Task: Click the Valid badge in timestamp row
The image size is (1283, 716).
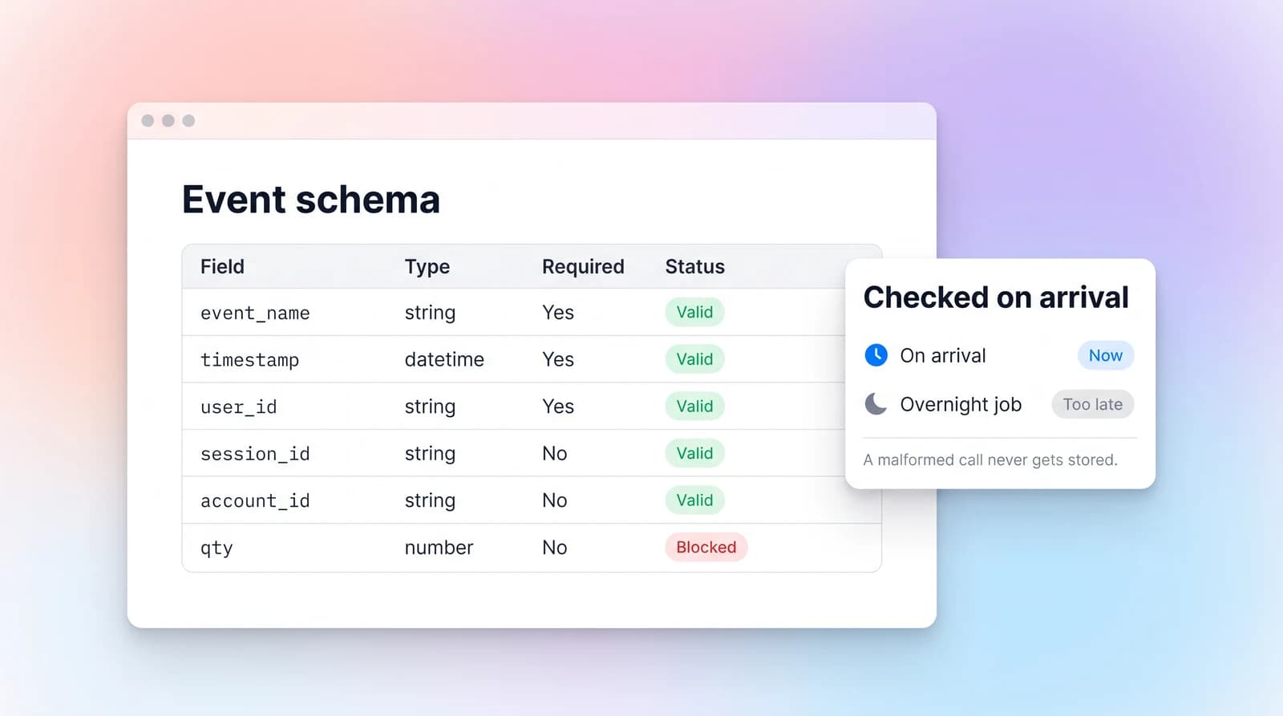Action: point(694,359)
